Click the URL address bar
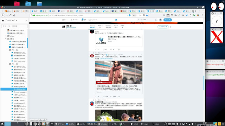 88,15
